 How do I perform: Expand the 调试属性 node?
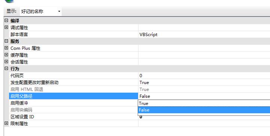(x=6, y=27)
